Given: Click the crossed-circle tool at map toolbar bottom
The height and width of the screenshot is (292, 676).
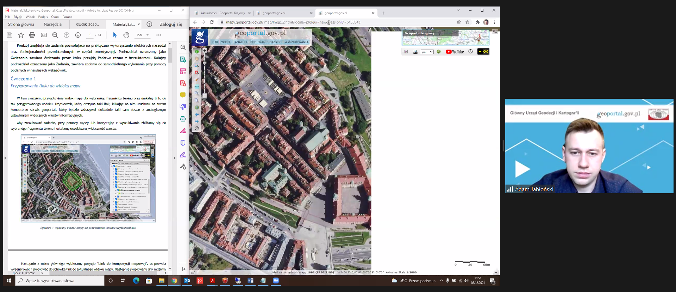Looking at the screenshot, I should [197, 128].
